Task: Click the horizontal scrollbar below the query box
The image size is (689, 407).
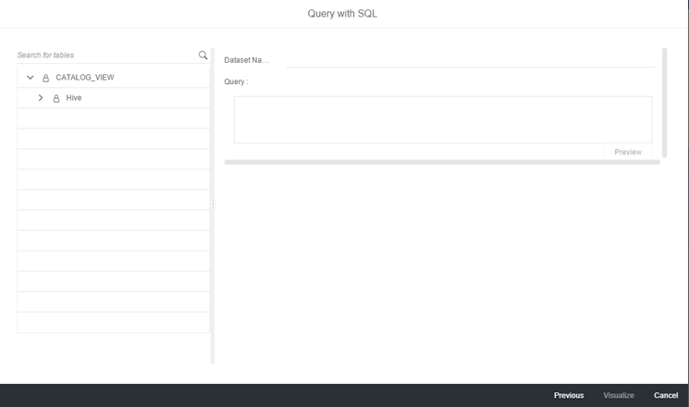Action: [441, 162]
